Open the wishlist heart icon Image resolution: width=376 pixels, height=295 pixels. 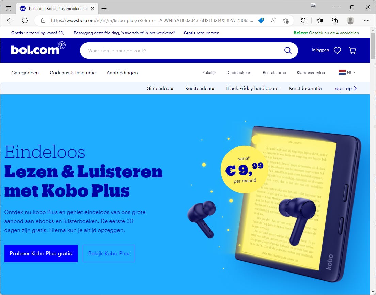(x=337, y=51)
